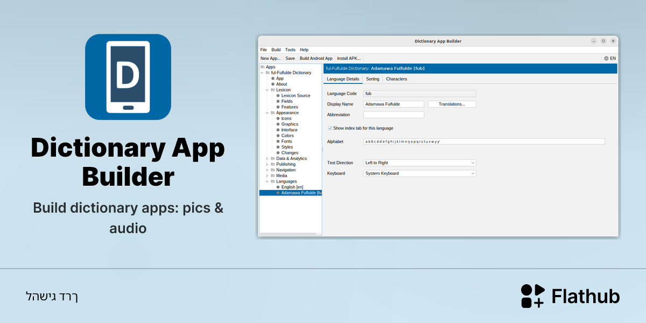Click the New App... toolbar button
Image resolution: width=646 pixels, height=323 pixels.
coord(270,58)
